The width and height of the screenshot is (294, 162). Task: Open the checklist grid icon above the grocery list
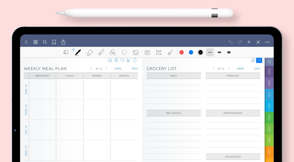(253, 60)
